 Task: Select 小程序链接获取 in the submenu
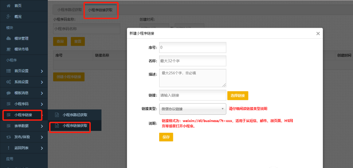click(75, 126)
